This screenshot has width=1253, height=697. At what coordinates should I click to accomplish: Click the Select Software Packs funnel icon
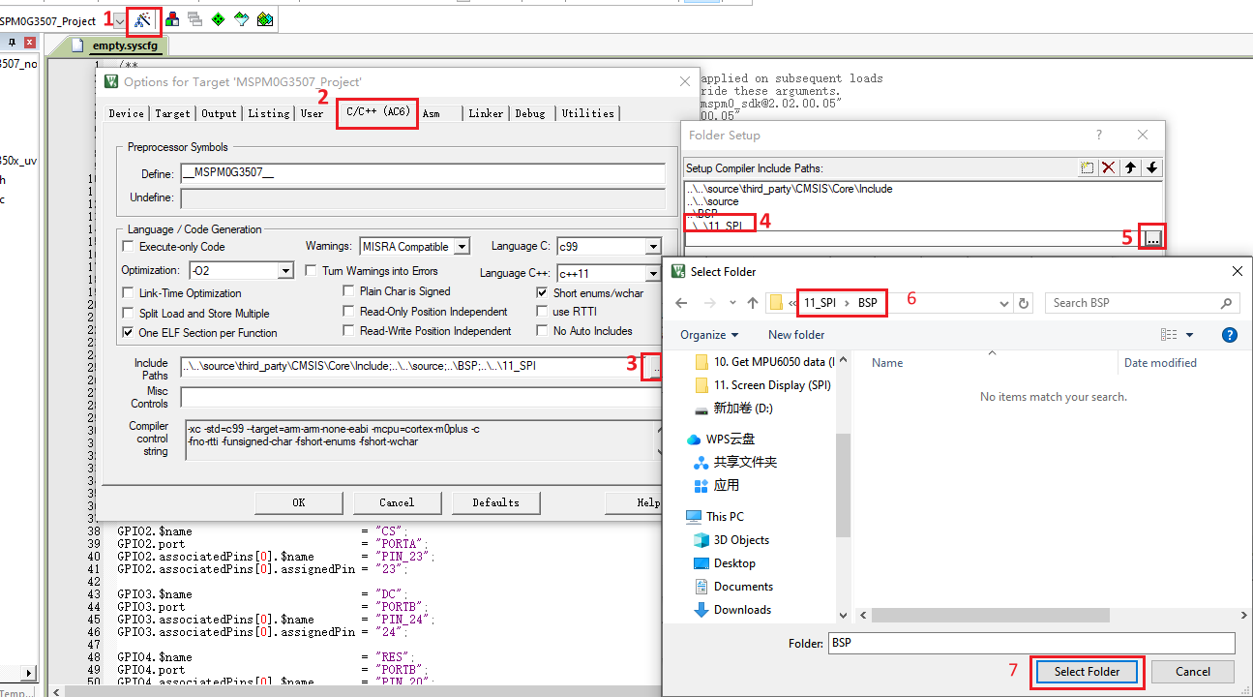click(x=241, y=19)
